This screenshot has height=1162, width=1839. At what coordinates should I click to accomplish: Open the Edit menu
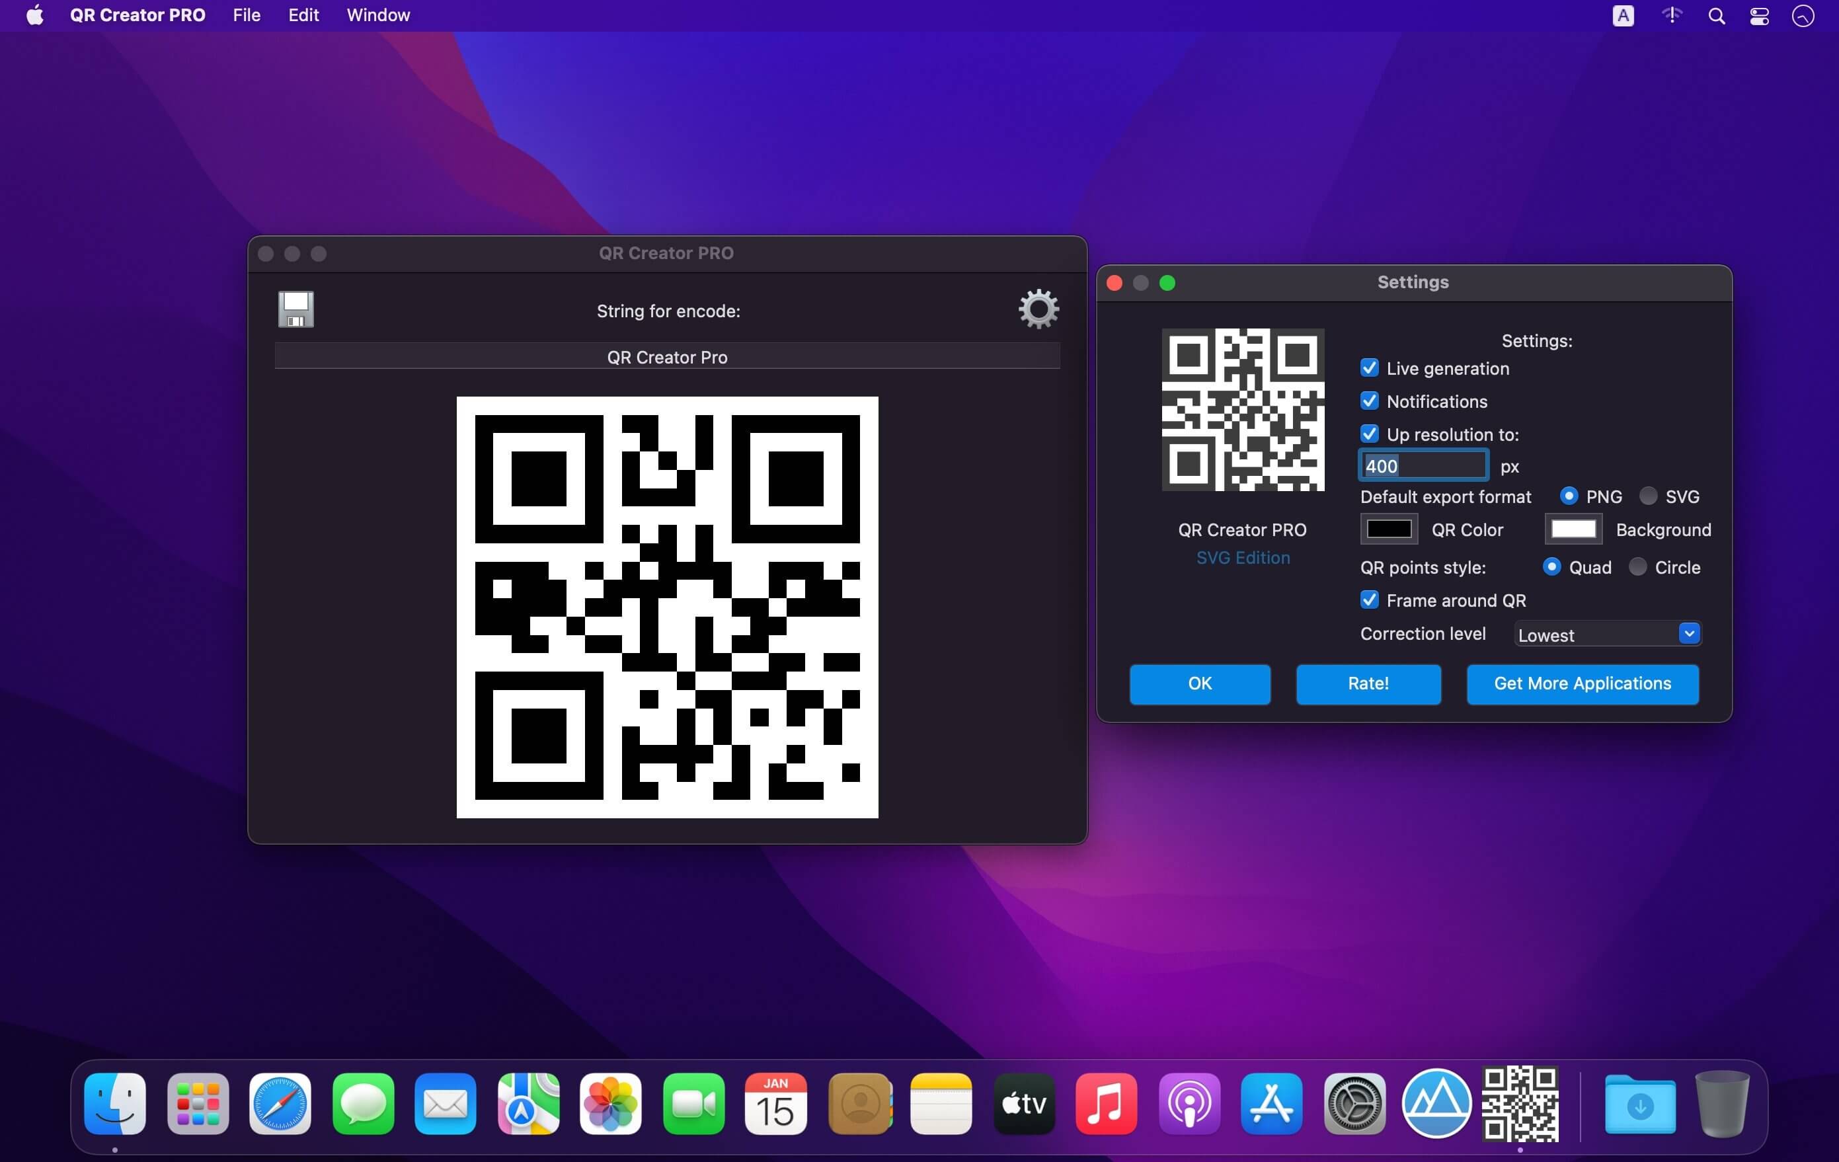pyautogui.click(x=303, y=15)
